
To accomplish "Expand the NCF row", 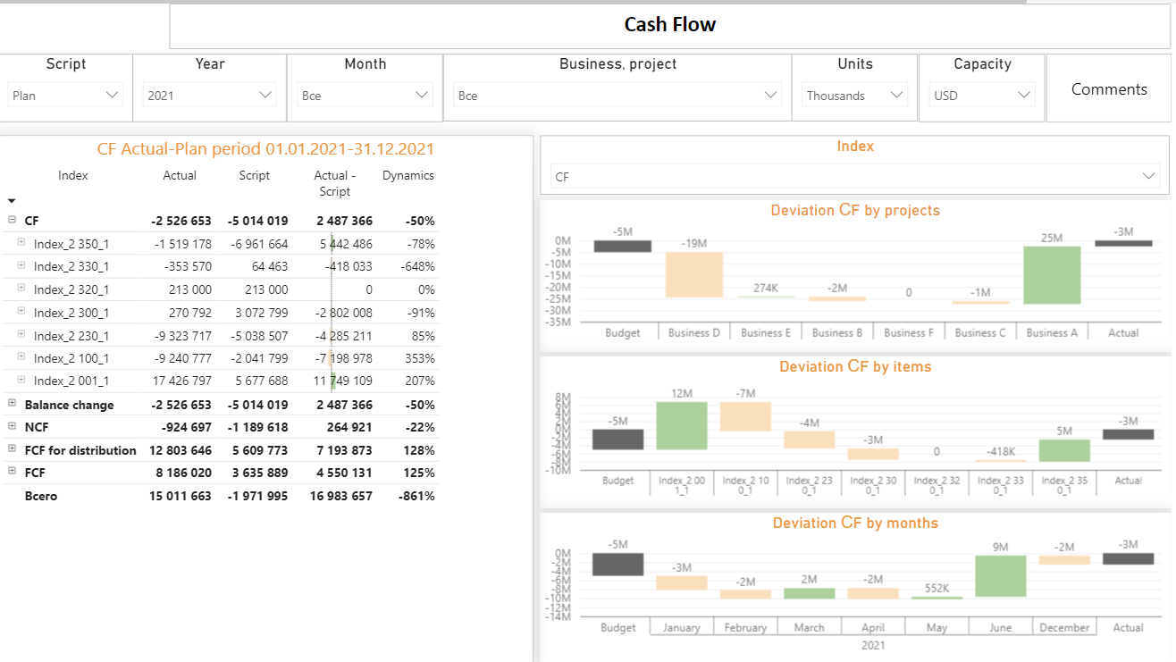I will pyautogui.click(x=12, y=427).
